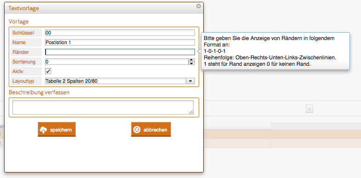The width and height of the screenshot is (361, 178).
Task: Uncheck the Aktiv checkbox
Action: 48,71
